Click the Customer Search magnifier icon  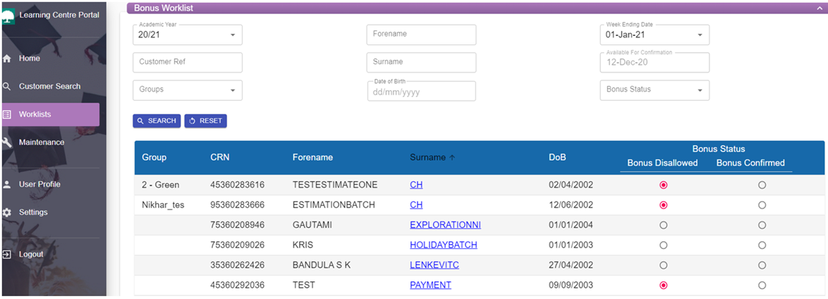(x=7, y=86)
